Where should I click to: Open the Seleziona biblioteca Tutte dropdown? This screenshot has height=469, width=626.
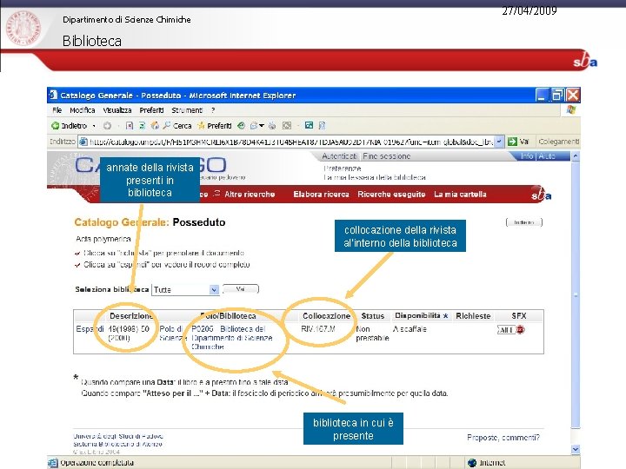click(185, 290)
